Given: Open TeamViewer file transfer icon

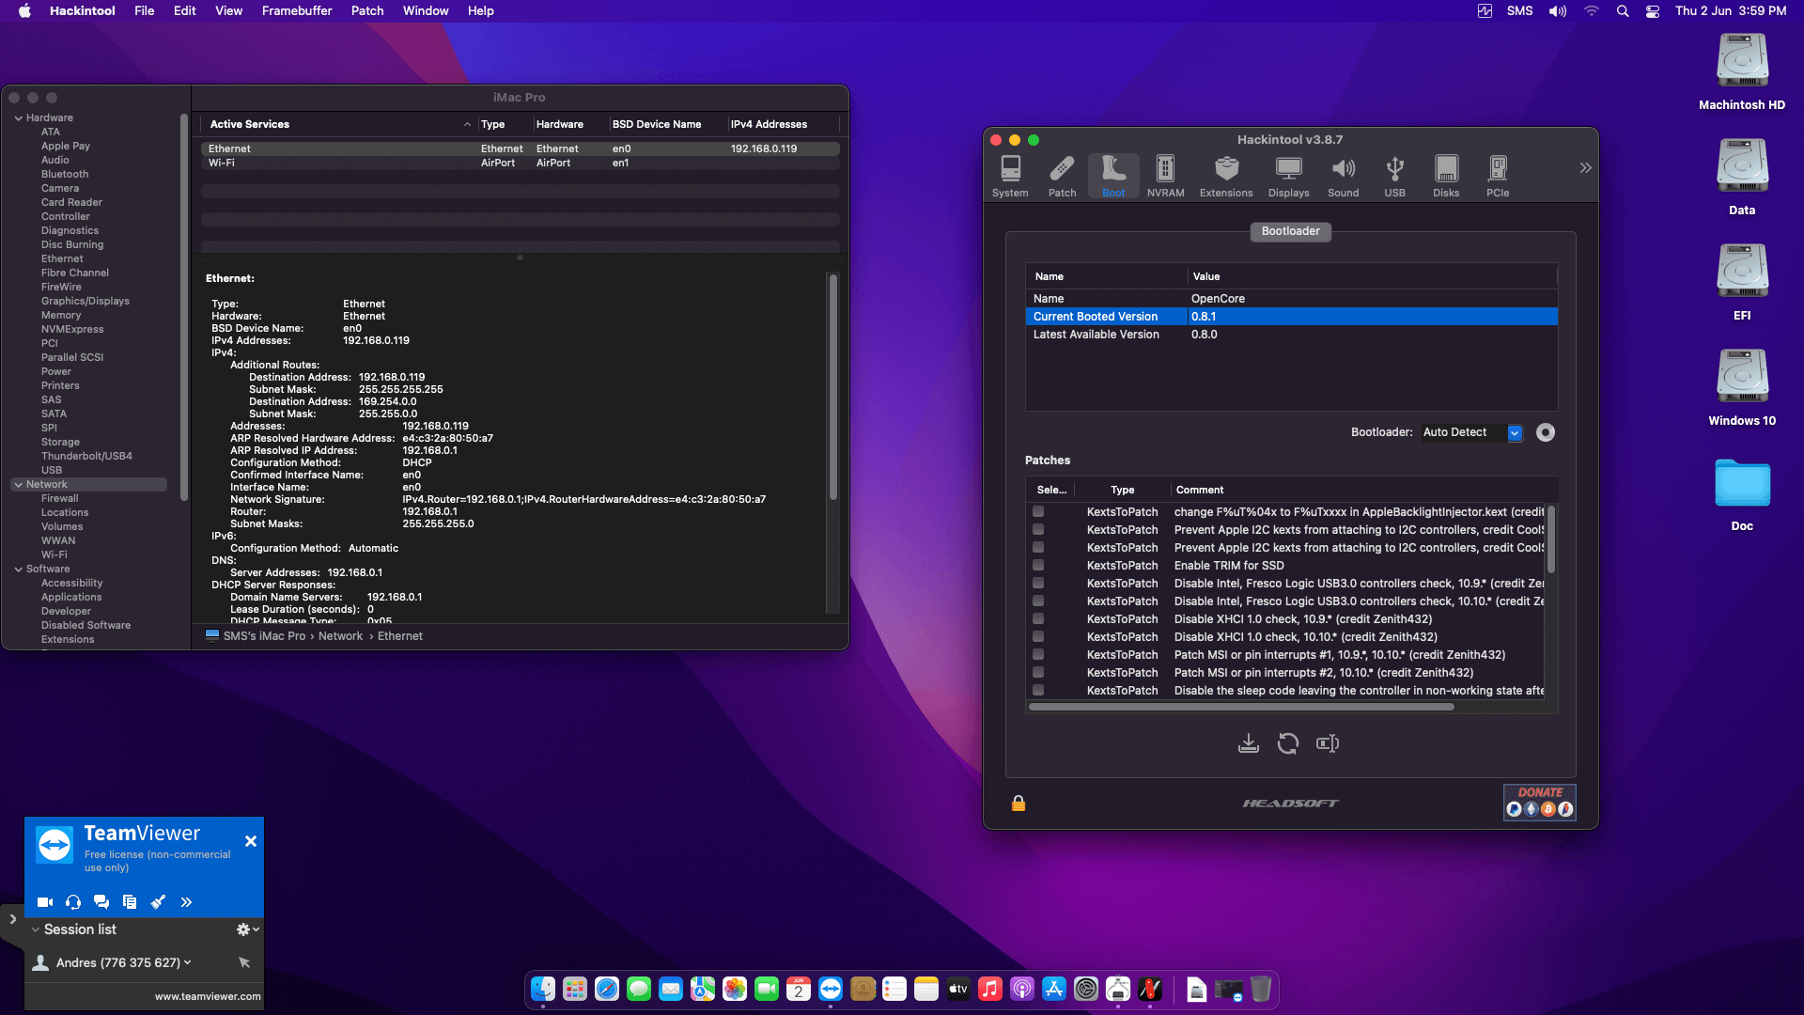Looking at the screenshot, I should click(x=130, y=902).
